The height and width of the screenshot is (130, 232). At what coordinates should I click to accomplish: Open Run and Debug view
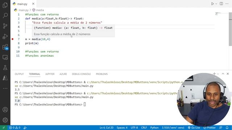(x=5, y=36)
